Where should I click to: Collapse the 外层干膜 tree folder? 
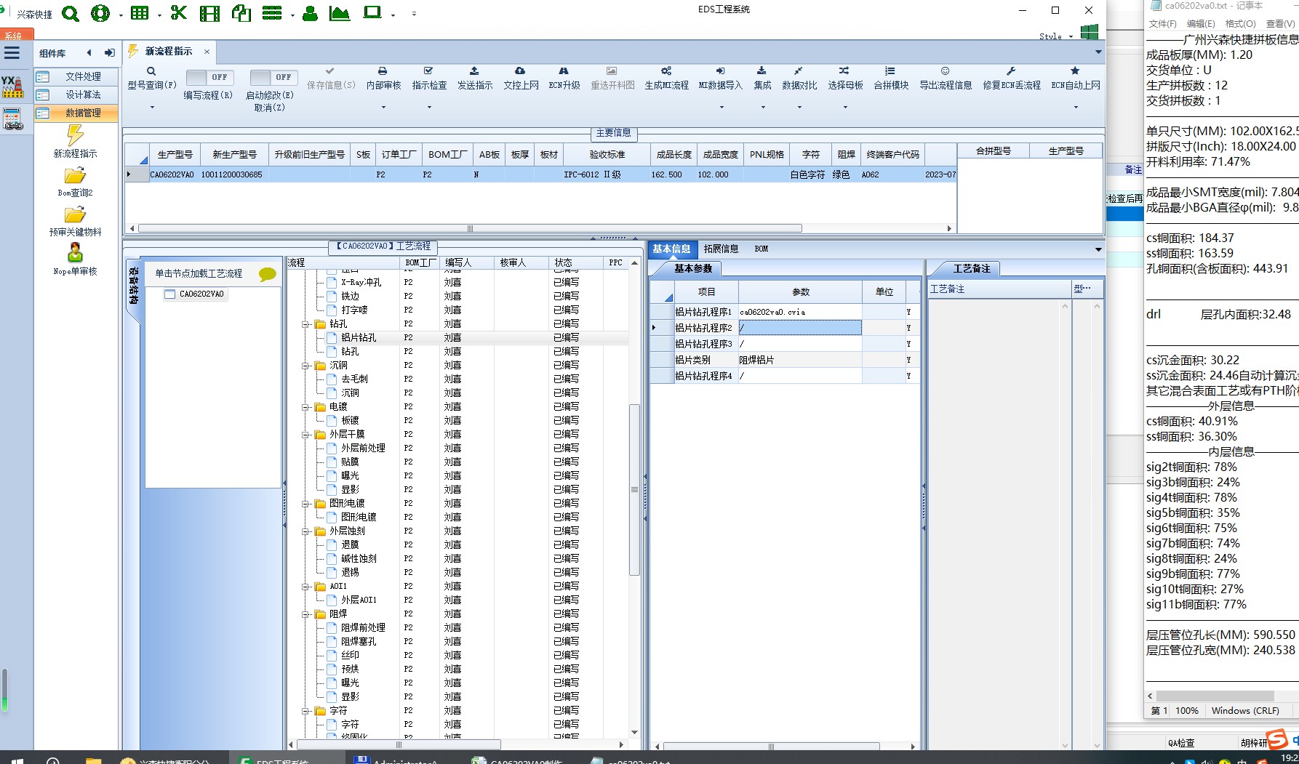tap(307, 435)
